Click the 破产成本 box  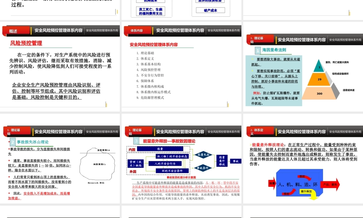pos(211,11)
